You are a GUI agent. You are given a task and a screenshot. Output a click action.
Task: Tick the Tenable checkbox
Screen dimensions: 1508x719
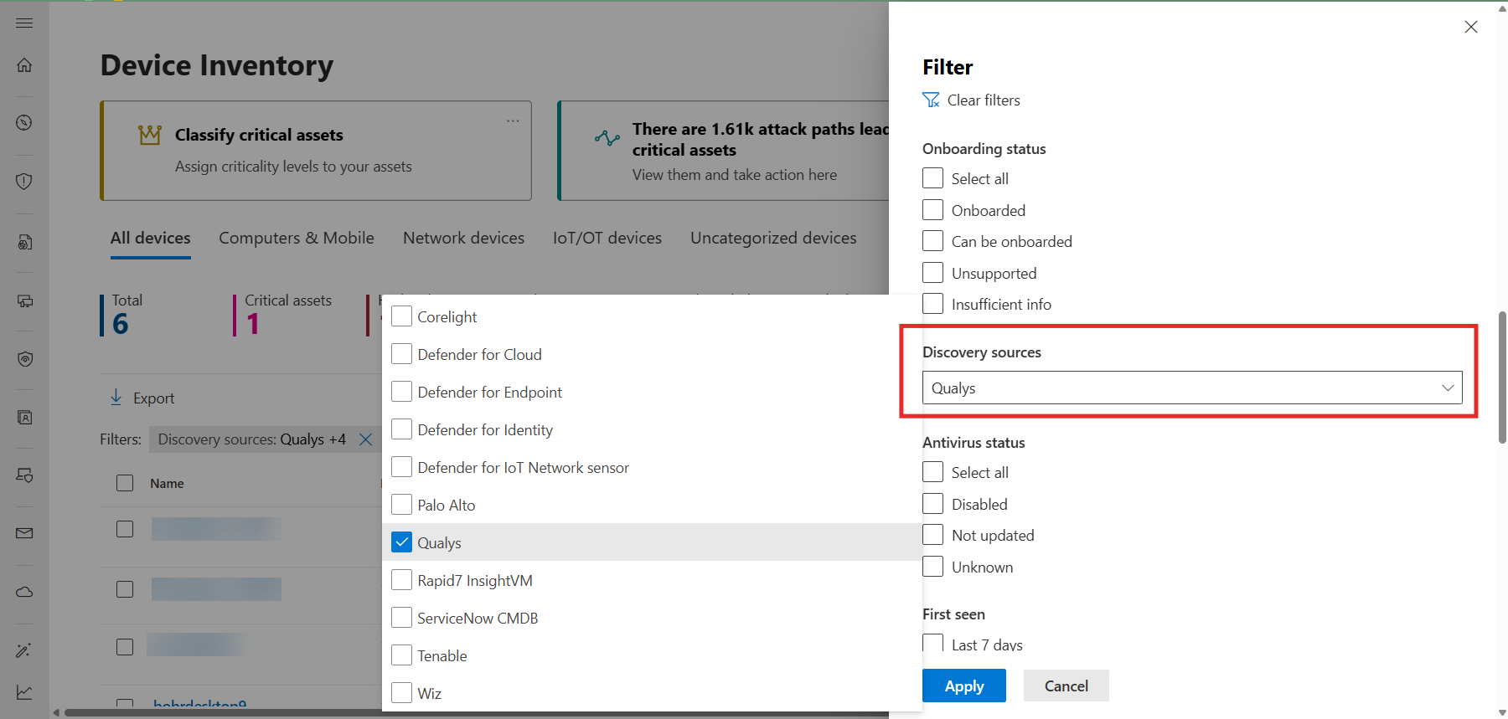point(402,655)
